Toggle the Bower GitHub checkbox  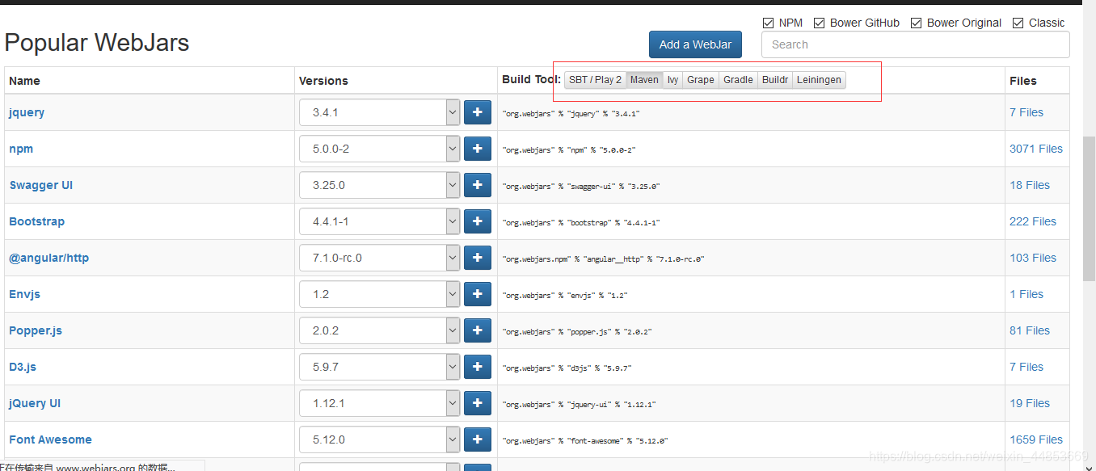[820, 23]
